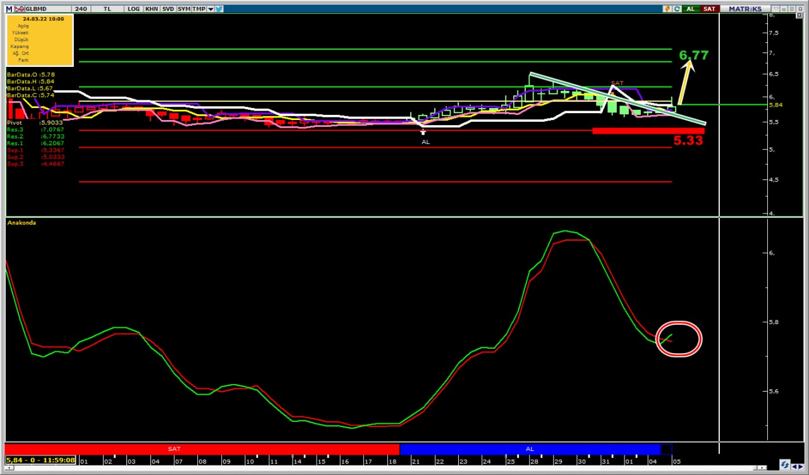Click the green C icon in the top bar
Screen dimensions: 809x475
[x=677, y=9]
